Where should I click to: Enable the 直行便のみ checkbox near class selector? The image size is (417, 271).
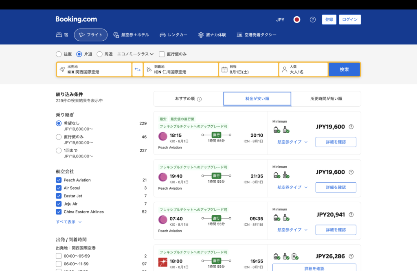point(162,54)
